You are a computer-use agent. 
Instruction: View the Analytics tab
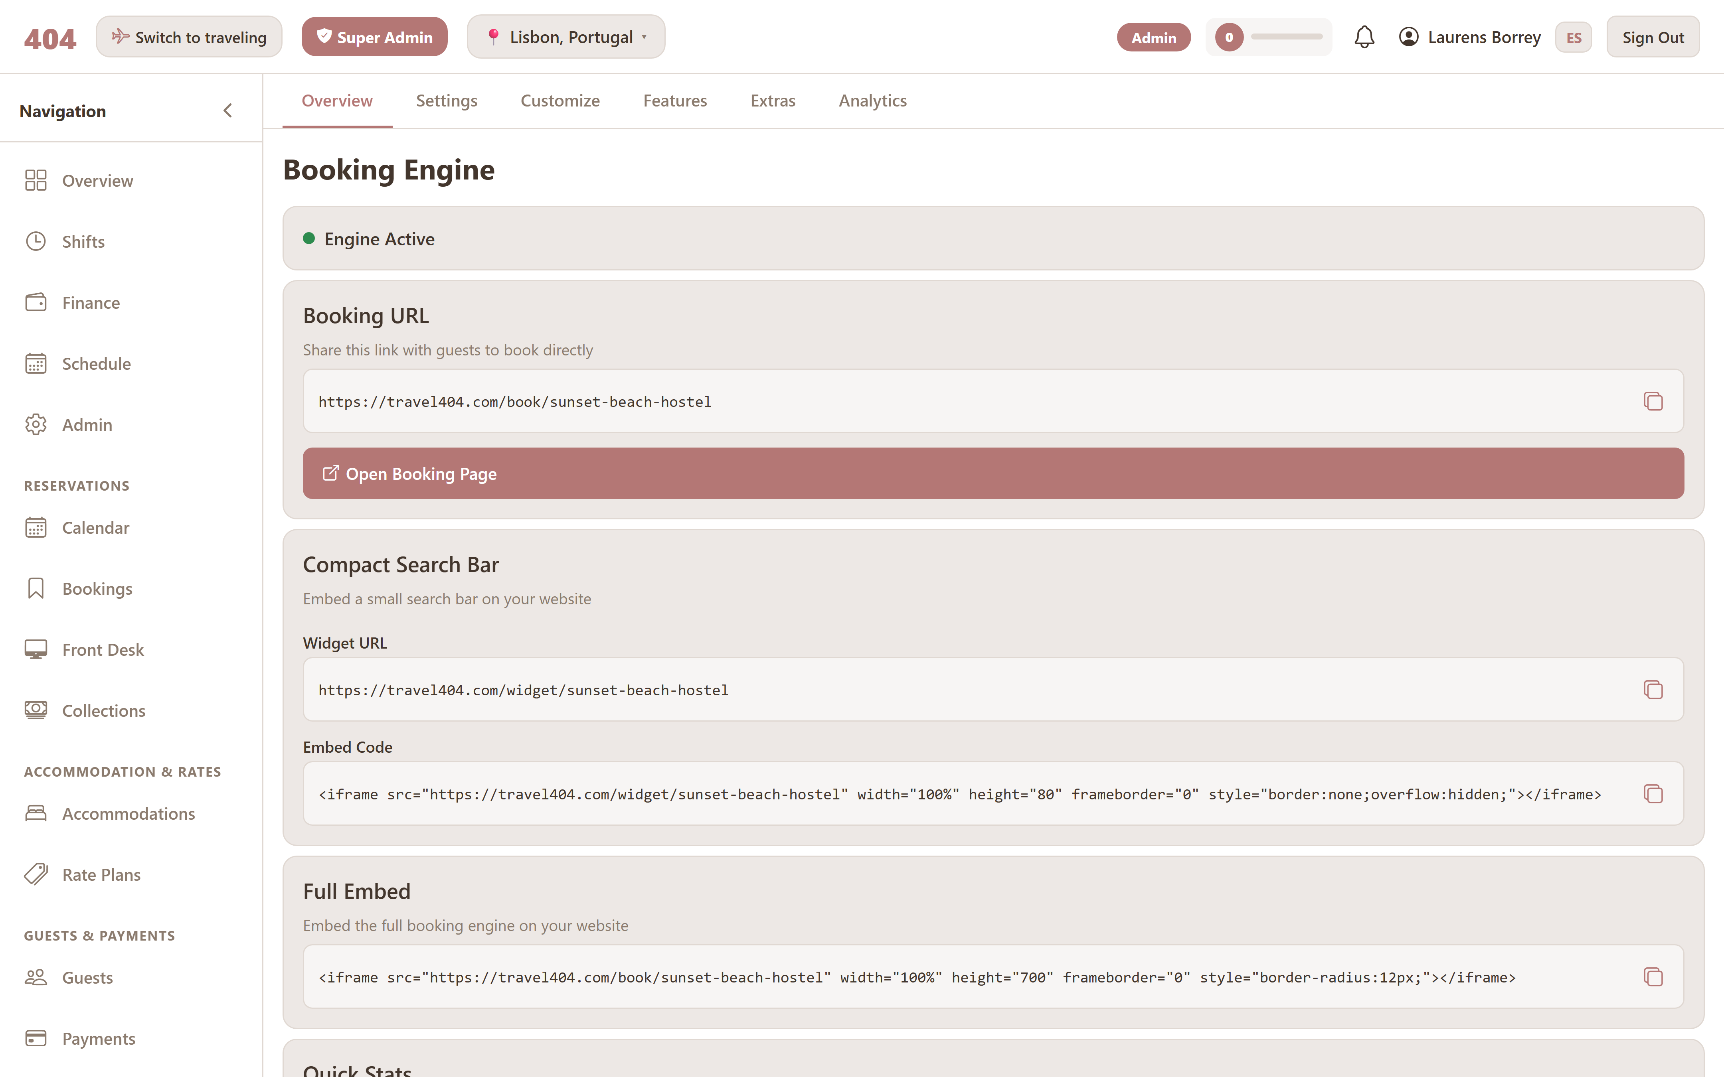tap(872, 101)
